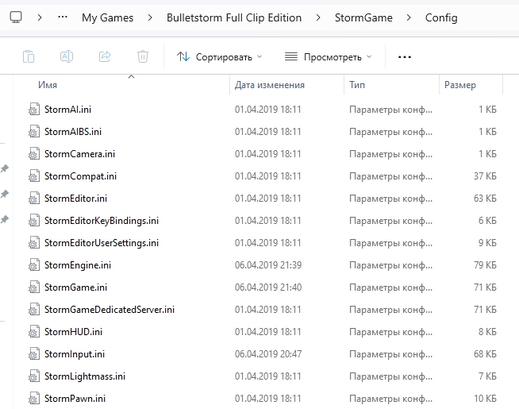Click the StormGameDedicatedServer.ini file name

click(110, 309)
